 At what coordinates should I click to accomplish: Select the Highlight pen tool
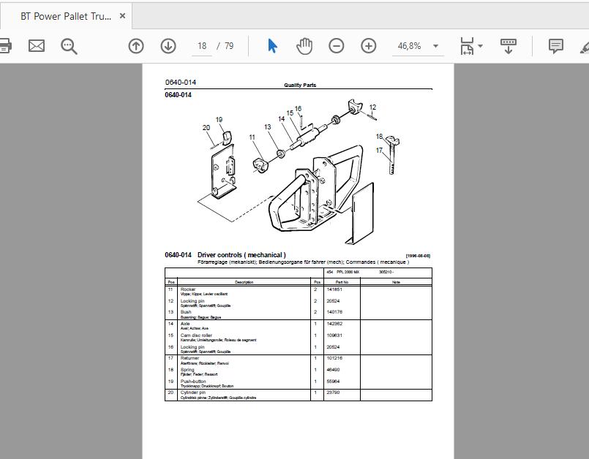pos(585,48)
